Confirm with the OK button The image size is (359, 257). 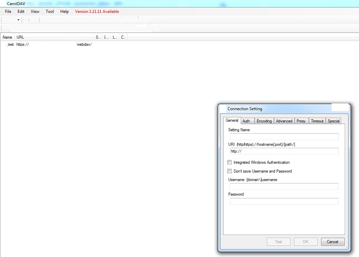point(305,242)
